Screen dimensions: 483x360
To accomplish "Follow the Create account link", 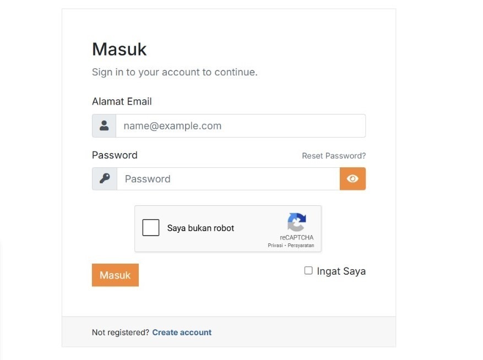I will (182, 332).
